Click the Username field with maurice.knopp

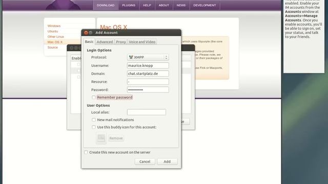tap(148, 65)
